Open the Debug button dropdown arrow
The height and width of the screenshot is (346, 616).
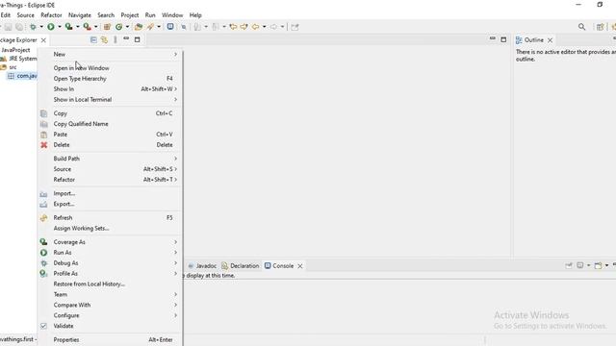tap(41, 27)
